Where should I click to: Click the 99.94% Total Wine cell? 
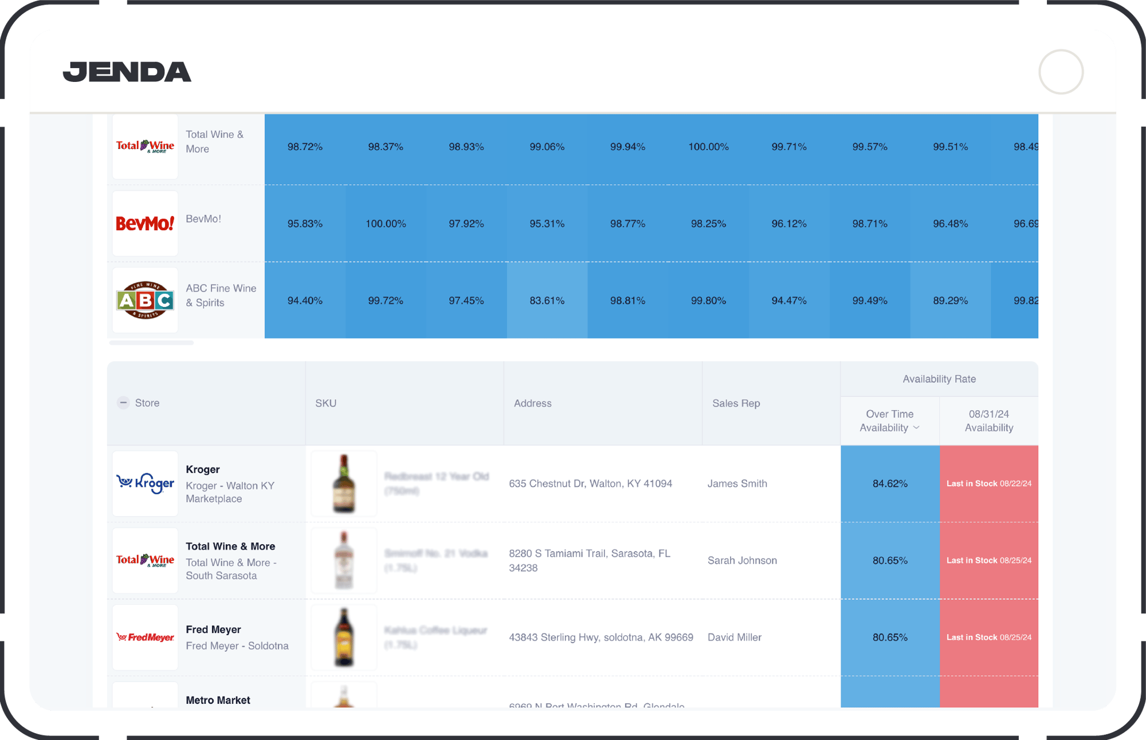(x=627, y=147)
